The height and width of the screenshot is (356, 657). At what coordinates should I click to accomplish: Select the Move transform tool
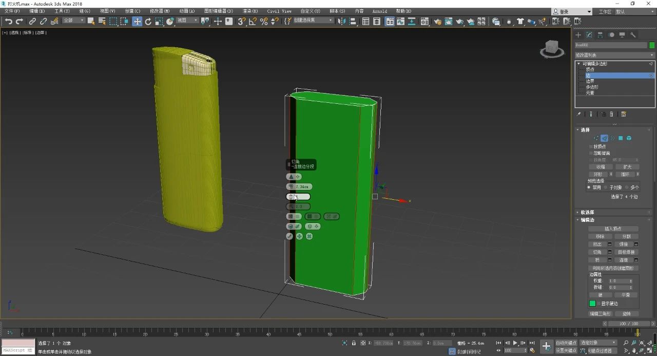(137, 21)
